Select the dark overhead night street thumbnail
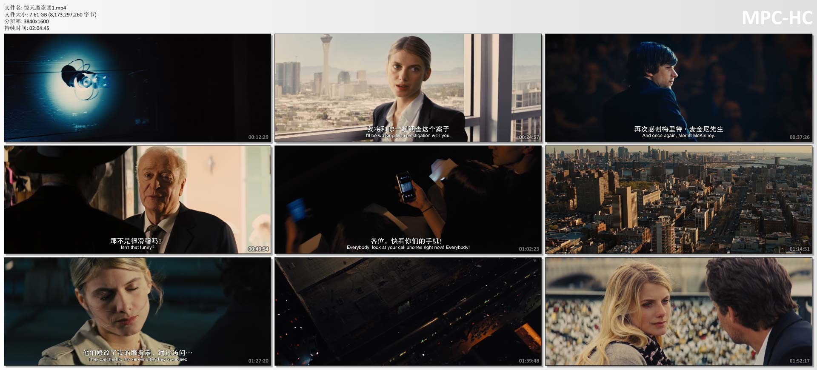Viewport: 817px width, 370px height. [x=408, y=311]
